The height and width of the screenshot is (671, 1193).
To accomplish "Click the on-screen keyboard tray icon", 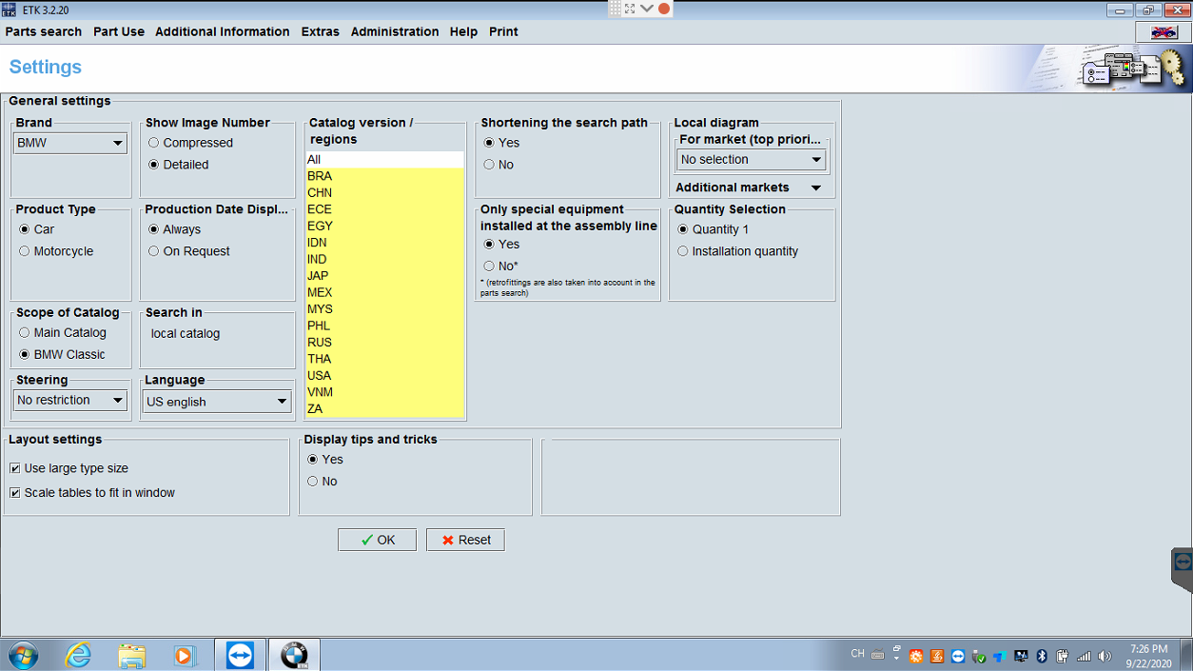I will 877,655.
